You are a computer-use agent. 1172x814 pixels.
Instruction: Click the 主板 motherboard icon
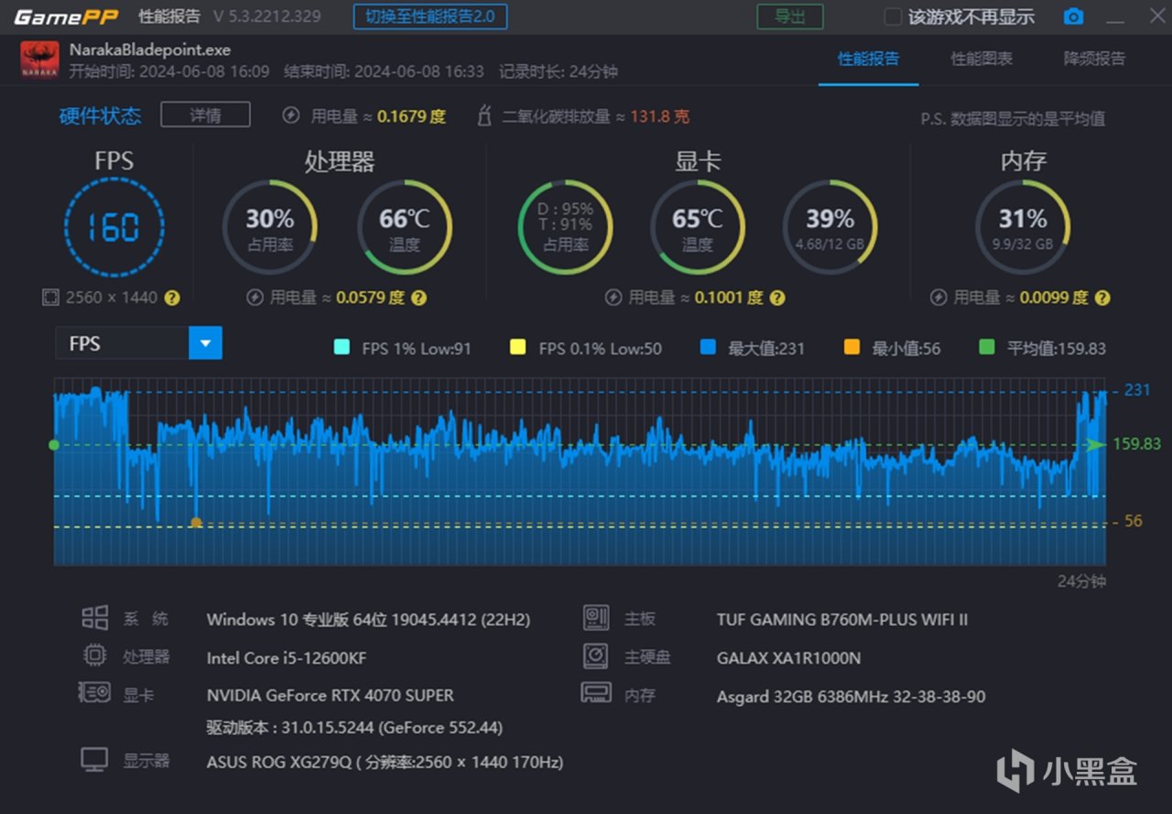click(596, 618)
